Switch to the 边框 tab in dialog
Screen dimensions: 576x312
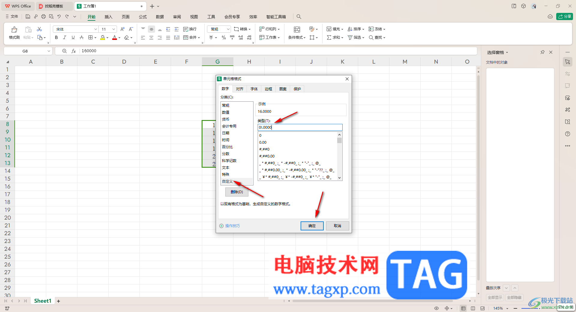268,89
